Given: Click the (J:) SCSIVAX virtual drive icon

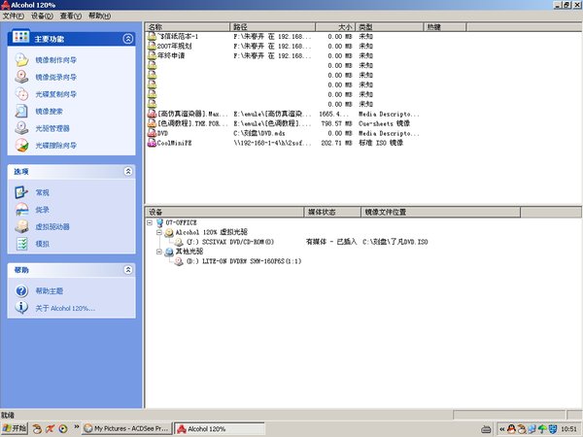Looking at the screenshot, I should click(x=179, y=242).
